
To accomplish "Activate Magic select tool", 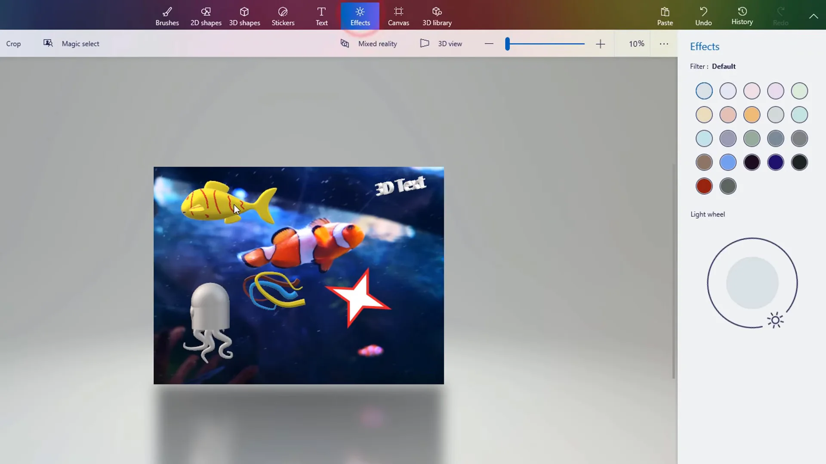I will (71, 43).
